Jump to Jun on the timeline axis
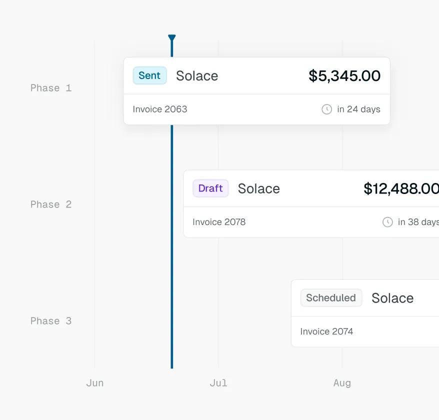Screen dimensions: 439x420 coord(95,383)
